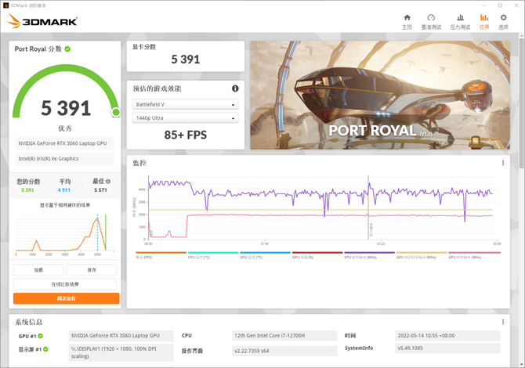Expand the Battlefield V game dropdown

coord(186,104)
